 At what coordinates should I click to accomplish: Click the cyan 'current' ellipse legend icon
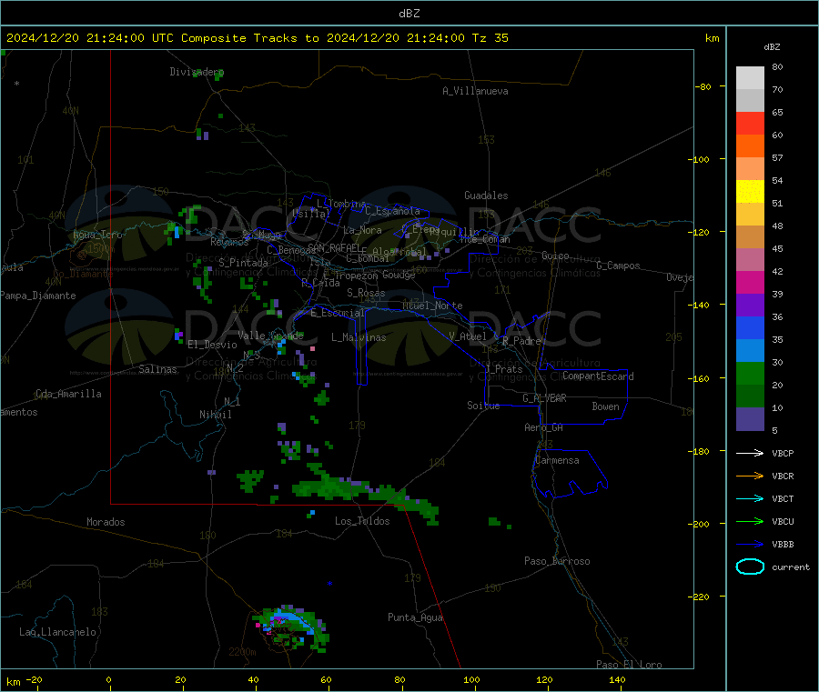click(750, 567)
